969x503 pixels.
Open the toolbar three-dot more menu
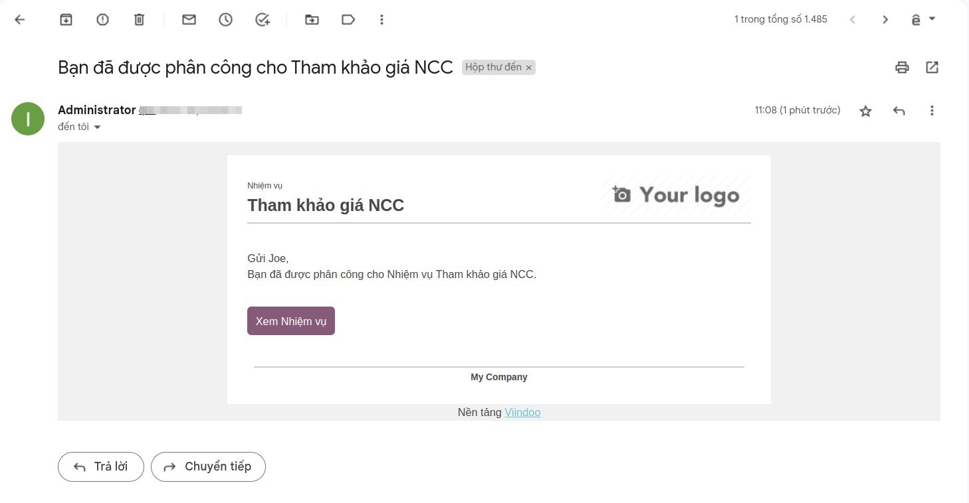[381, 19]
